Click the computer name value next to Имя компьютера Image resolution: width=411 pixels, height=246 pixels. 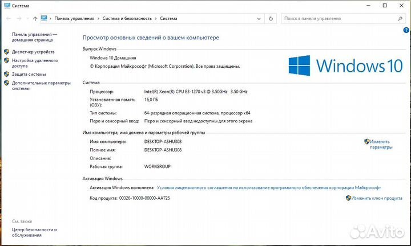coord(163,141)
